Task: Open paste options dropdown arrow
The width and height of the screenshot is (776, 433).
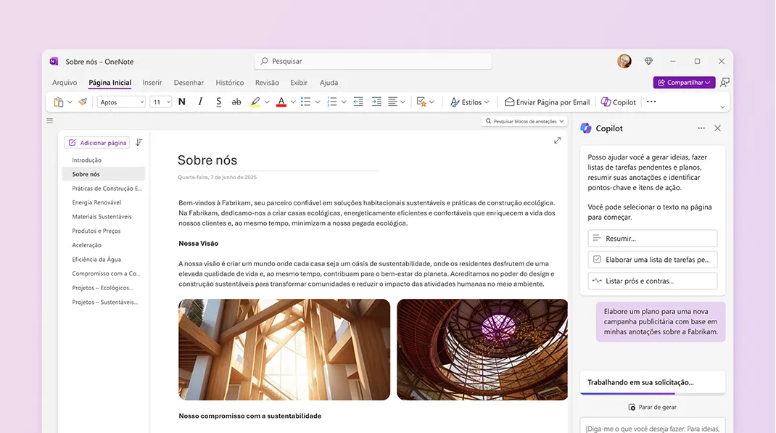Action: (70, 102)
